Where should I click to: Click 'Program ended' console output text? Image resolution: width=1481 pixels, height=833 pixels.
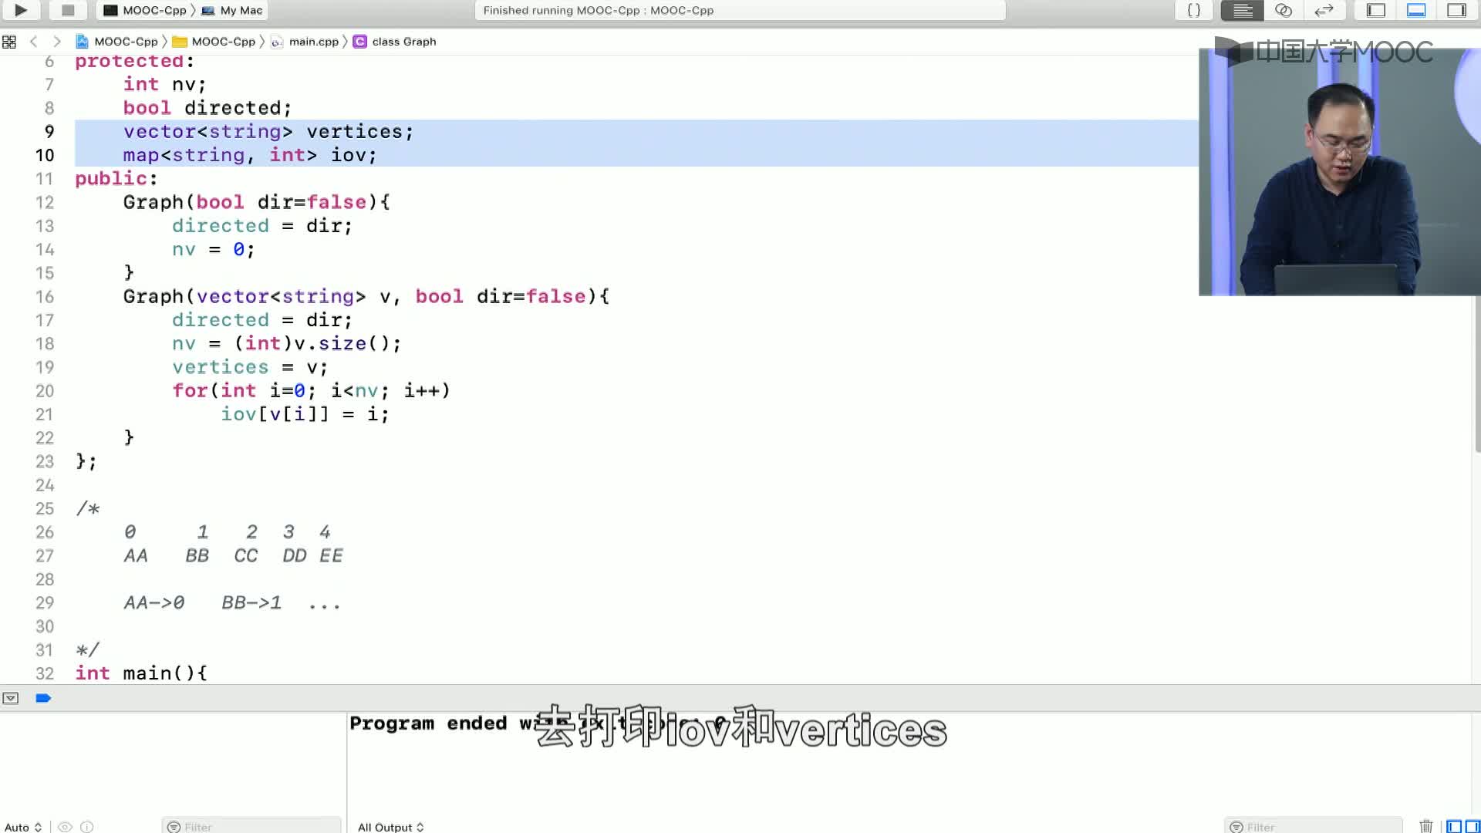coord(428,723)
